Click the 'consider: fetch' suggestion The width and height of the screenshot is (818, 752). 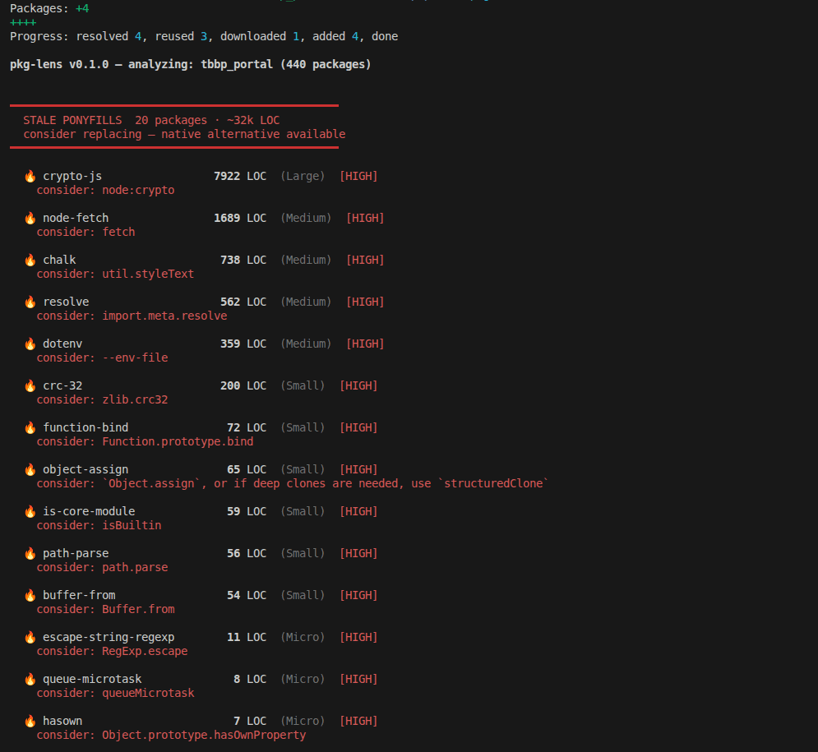pyautogui.click(x=85, y=232)
